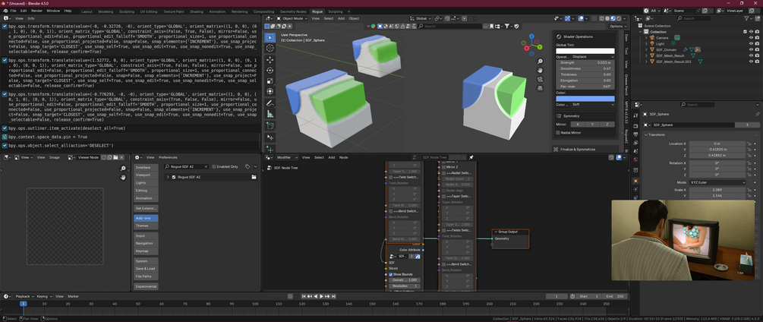763x322 pixels.
Task: Click the jump to end playback button
Action: 334,296
